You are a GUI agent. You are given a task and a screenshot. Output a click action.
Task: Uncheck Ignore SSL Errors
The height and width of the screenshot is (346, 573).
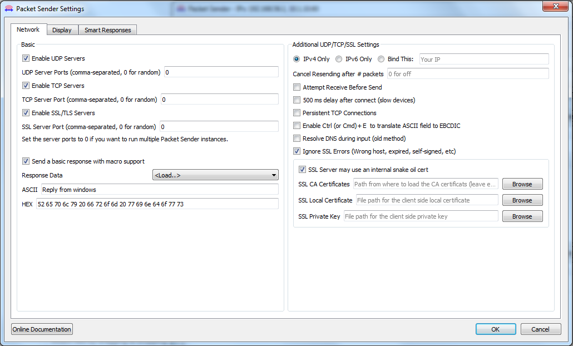click(297, 151)
